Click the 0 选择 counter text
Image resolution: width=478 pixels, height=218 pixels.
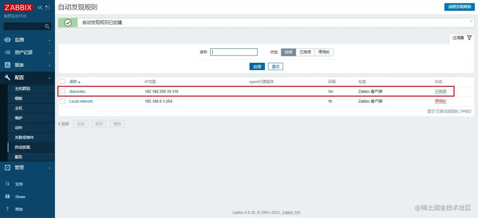[x=63, y=124]
